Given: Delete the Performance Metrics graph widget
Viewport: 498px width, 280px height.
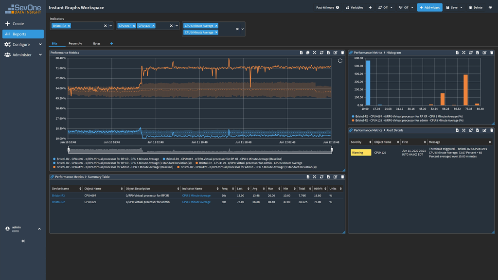Looking at the screenshot, I should (x=342, y=52).
